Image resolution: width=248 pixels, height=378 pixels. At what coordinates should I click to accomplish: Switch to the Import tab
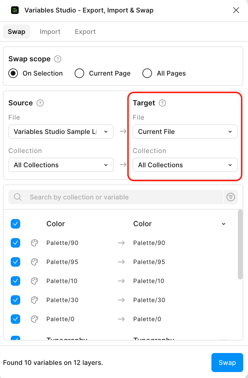pyautogui.click(x=50, y=32)
